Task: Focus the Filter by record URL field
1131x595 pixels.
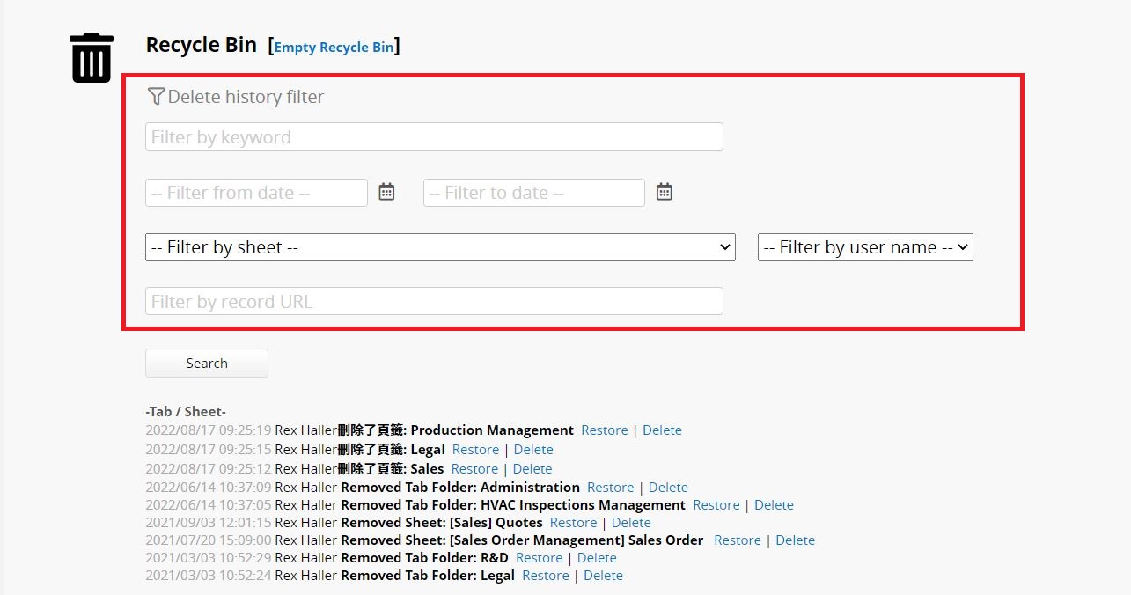Action: 434,302
